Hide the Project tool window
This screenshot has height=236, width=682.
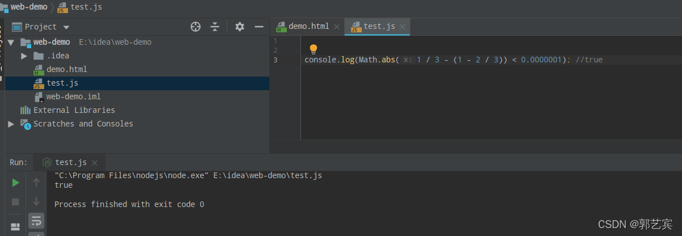tap(259, 27)
